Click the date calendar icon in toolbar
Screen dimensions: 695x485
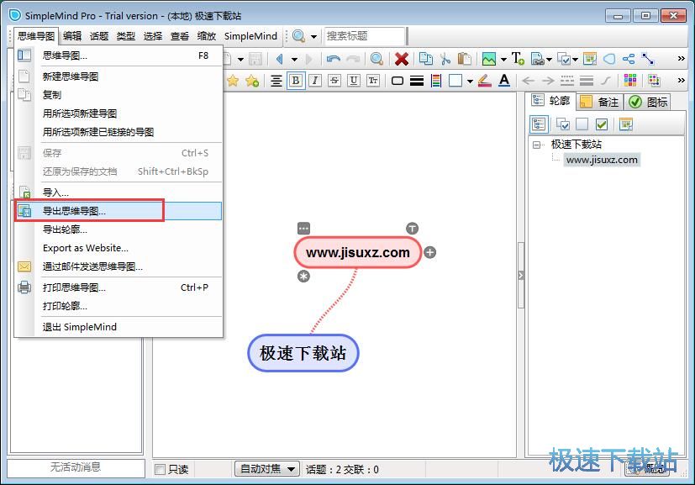[x=590, y=59]
